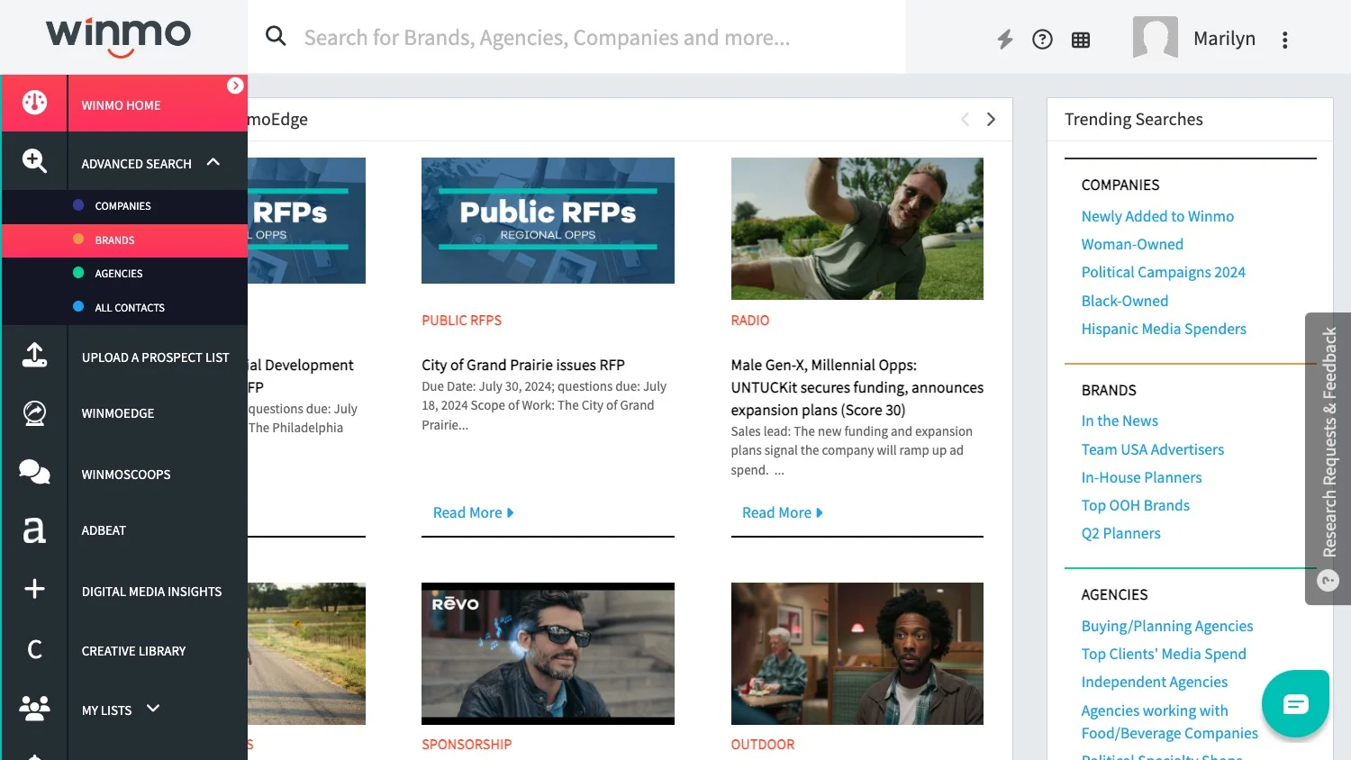Open the chat widget bubble

click(x=1296, y=703)
